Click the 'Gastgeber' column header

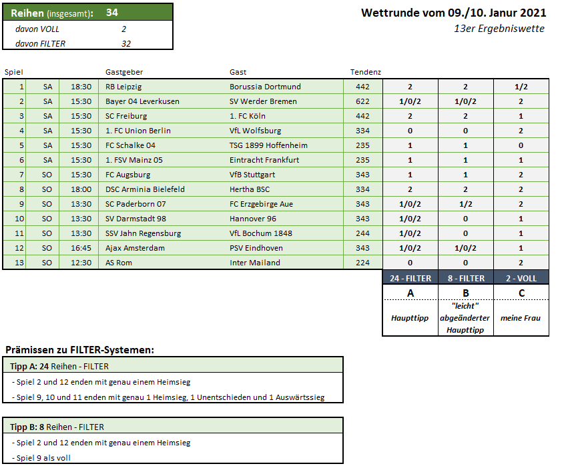[124, 72]
